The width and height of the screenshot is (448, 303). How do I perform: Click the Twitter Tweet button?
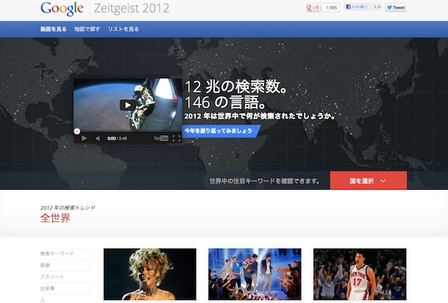[396, 7]
